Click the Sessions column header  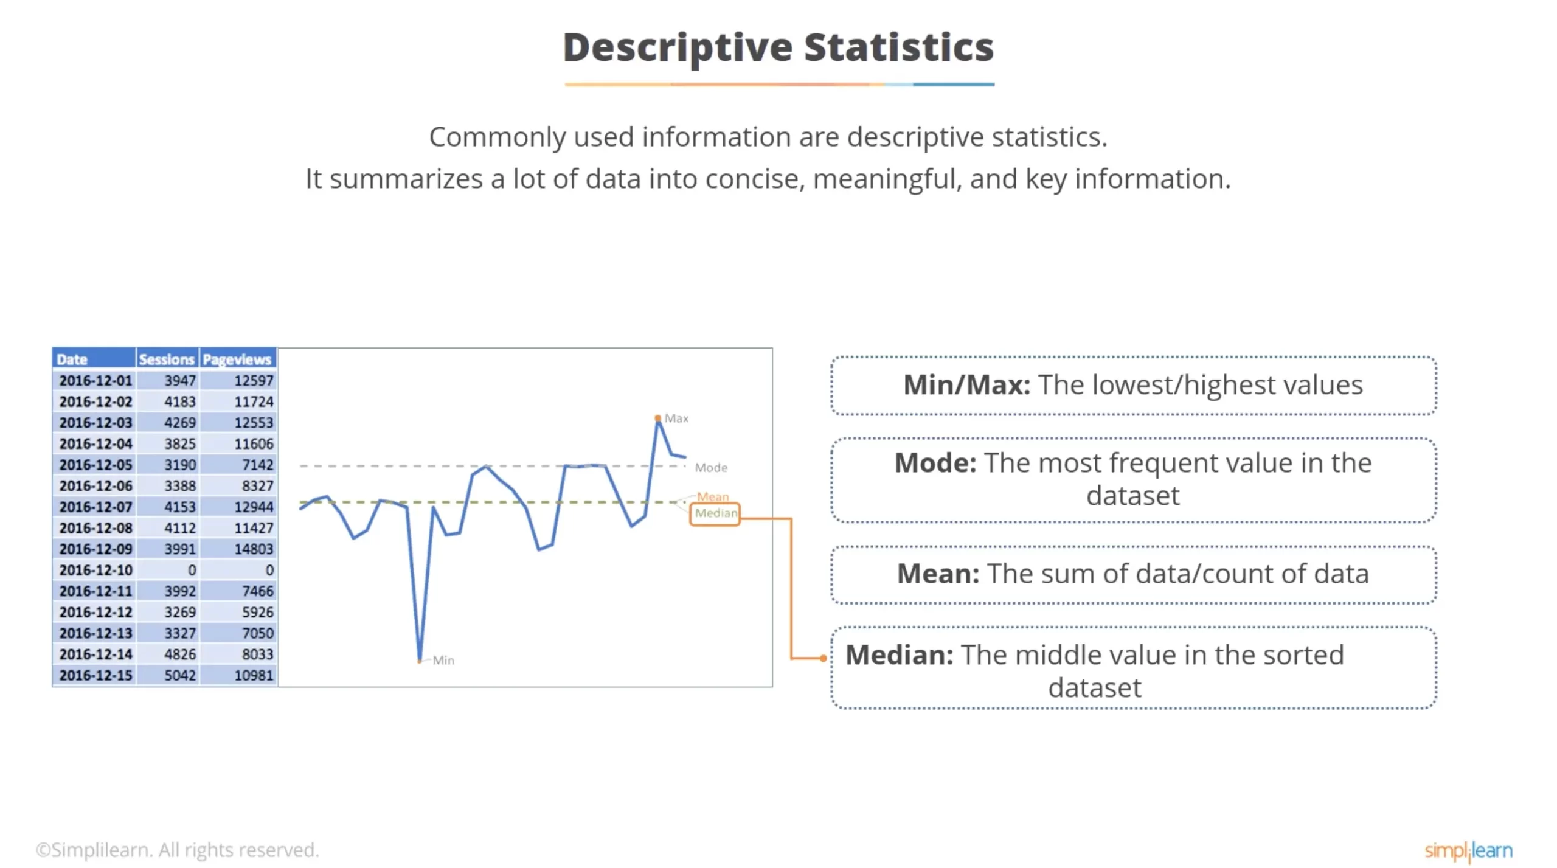click(167, 359)
